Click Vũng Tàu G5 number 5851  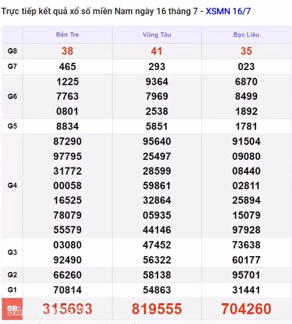(x=157, y=126)
